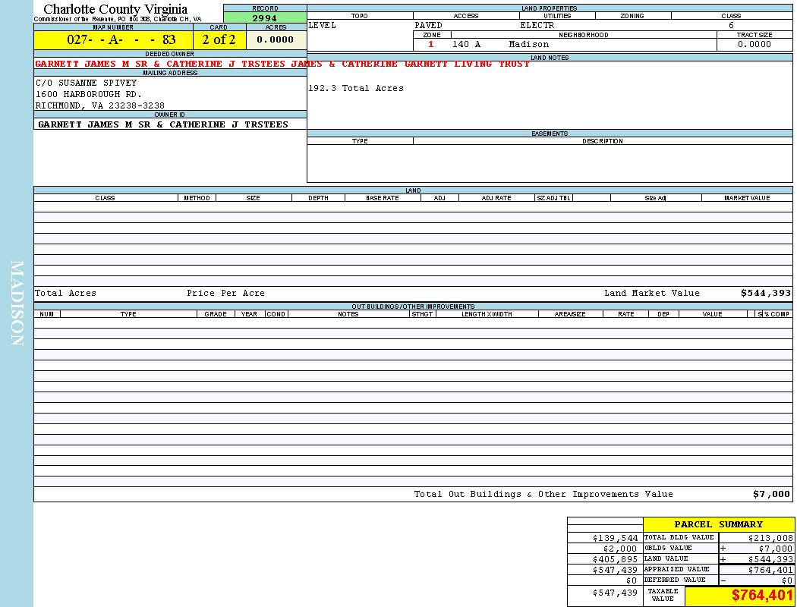Click the mailing address line 1600 Harborough Rd.
Viewport: 797px width, 607px height.
tap(89, 94)
